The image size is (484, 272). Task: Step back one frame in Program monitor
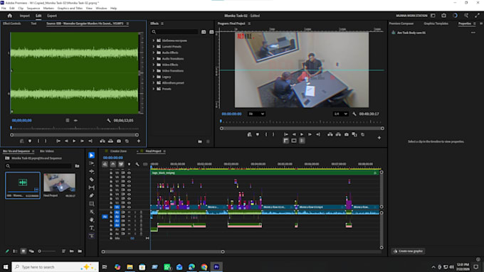(294, 135)
